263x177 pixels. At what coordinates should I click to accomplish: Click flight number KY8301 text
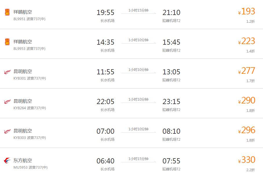(19, 78)
